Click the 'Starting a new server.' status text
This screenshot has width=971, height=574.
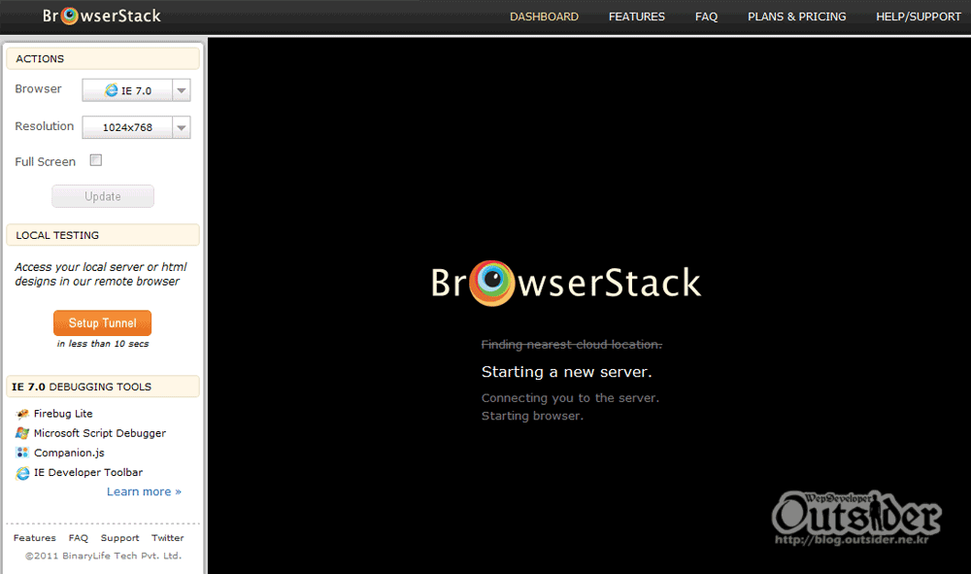(567, 372)
